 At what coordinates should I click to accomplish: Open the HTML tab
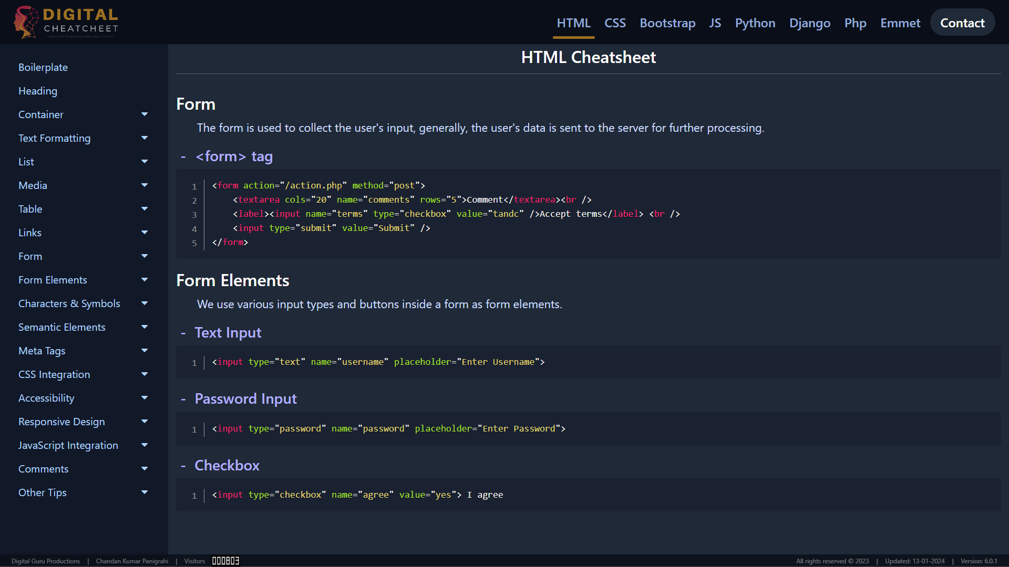[573, 23]
